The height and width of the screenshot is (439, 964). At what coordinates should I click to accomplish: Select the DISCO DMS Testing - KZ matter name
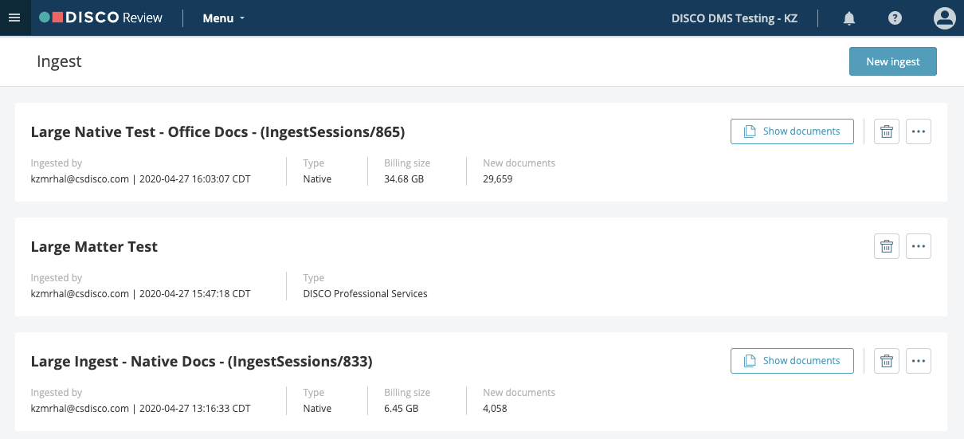(735, 18)
